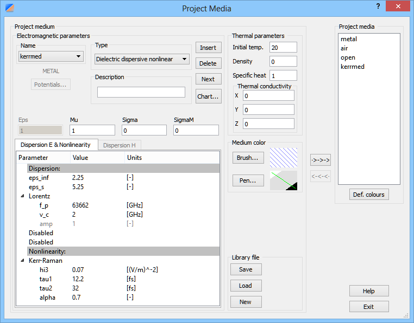Click the add-to-project-media arrows button
Screen dimensions: 414x323
[321, 160]
